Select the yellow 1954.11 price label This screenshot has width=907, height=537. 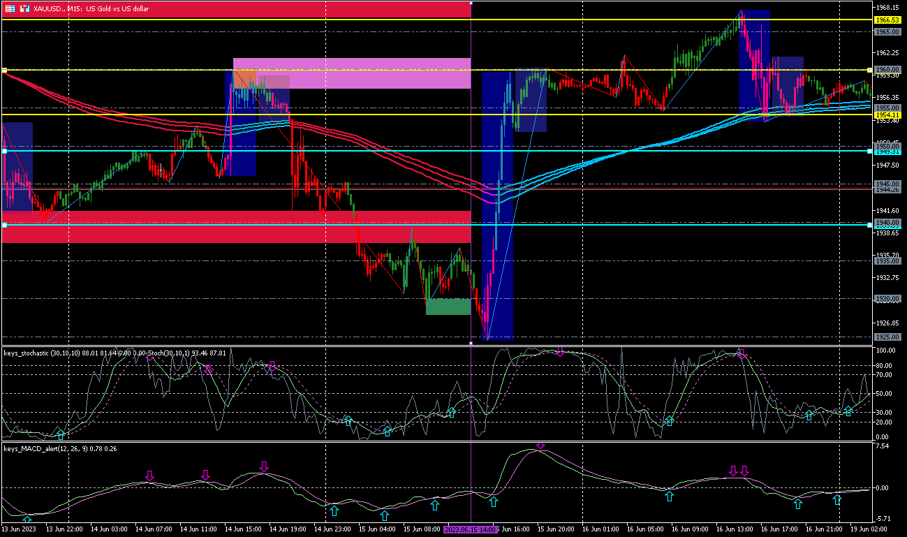(x=887, y=115)
